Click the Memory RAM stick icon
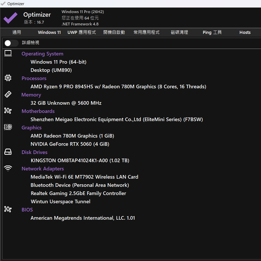The image size is (261, 261). tap(8, 94)
